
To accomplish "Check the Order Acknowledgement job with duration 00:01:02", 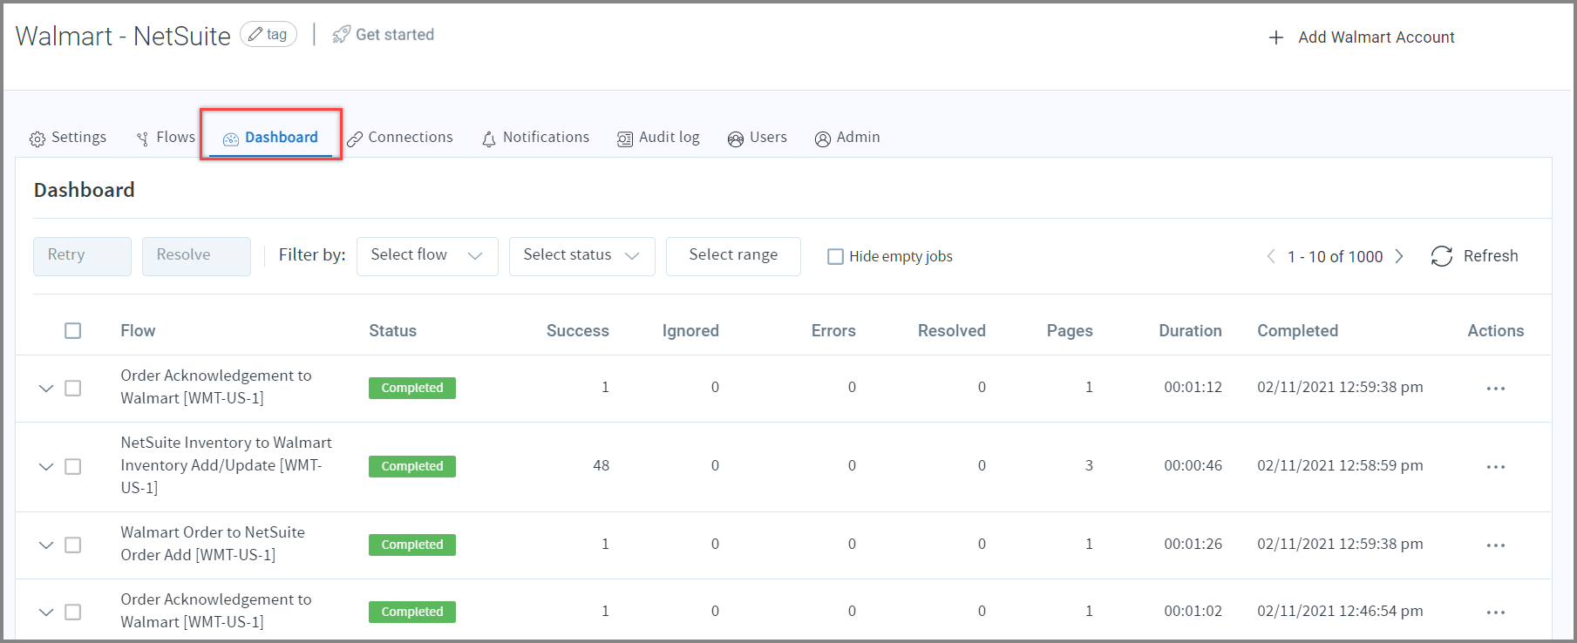I will [x=73, y=613].
